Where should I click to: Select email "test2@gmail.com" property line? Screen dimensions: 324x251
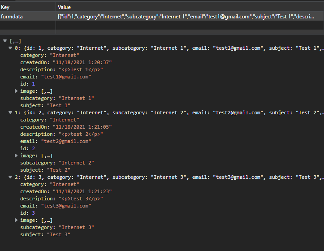coord(56,141)
